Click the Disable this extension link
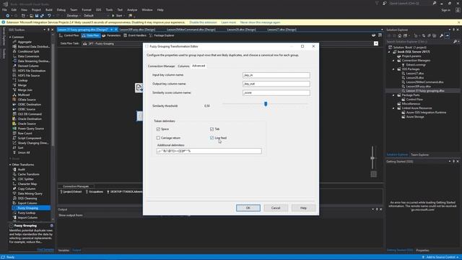 pos(203,22)
